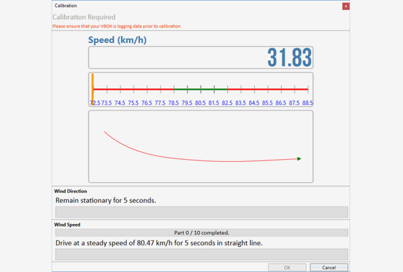Close the Calibration dialog with the red X
The width and height of the screenshot is (403, 272).
pos(346,6)
